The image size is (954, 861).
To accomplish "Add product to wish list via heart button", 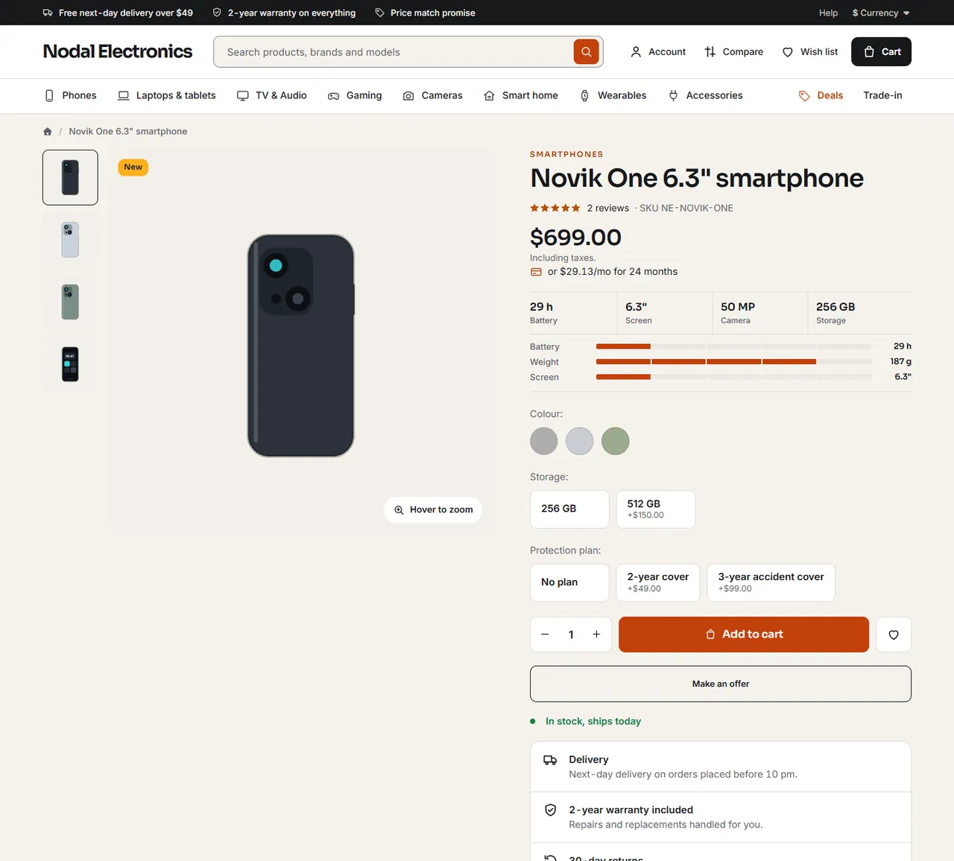I will pyautogui.click(x=894, y=635).
